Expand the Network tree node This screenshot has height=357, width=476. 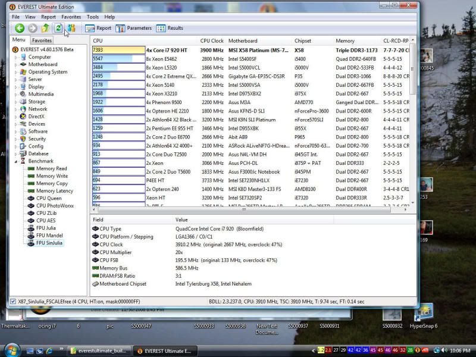[16, 109]
